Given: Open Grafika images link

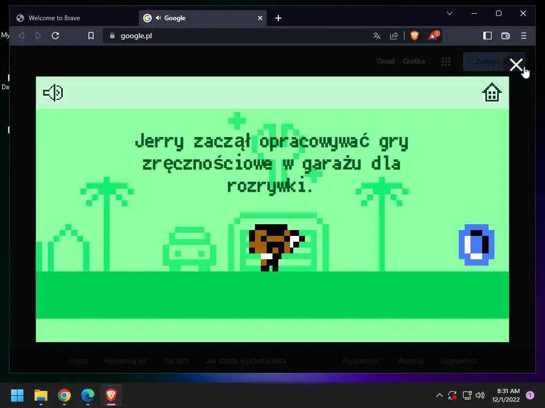Looking at the screenshot, I should click(x=414, y=62).
